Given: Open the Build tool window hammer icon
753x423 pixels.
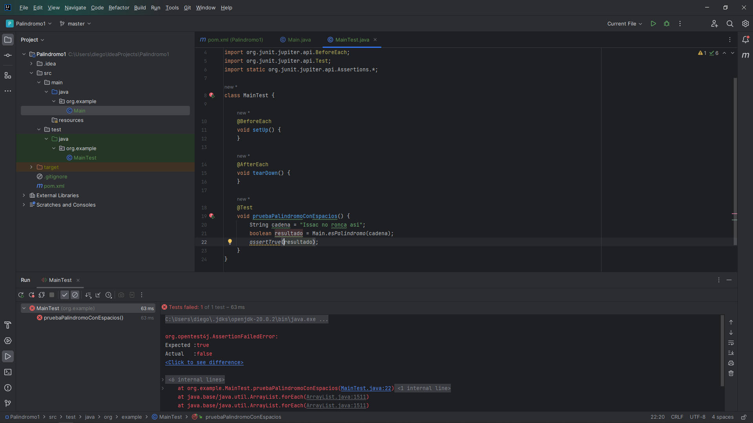Looking at the screenshot, I should pyautogui.click(x=8, y=325).
